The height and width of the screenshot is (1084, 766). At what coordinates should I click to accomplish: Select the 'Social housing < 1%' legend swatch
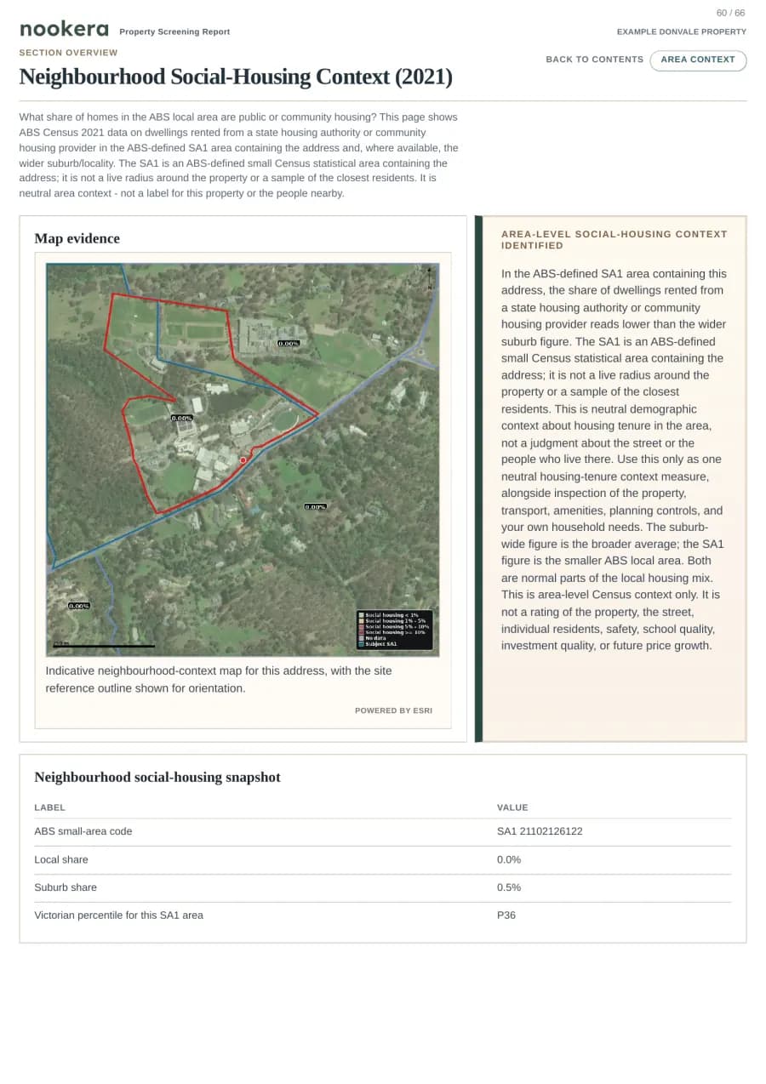[362, 615]
